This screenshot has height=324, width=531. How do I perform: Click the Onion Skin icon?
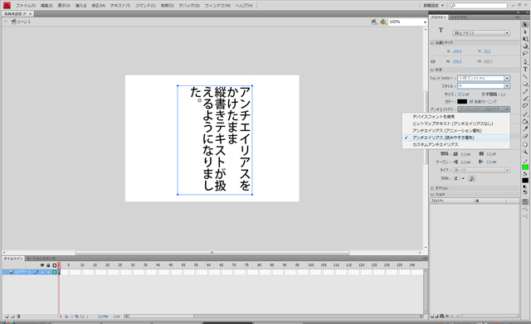66,317
